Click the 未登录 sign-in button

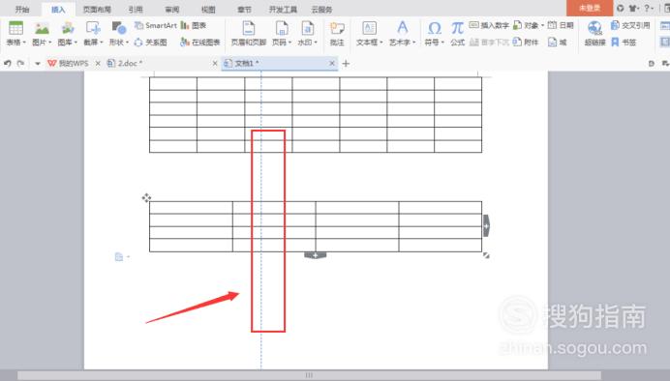[590, 8]
